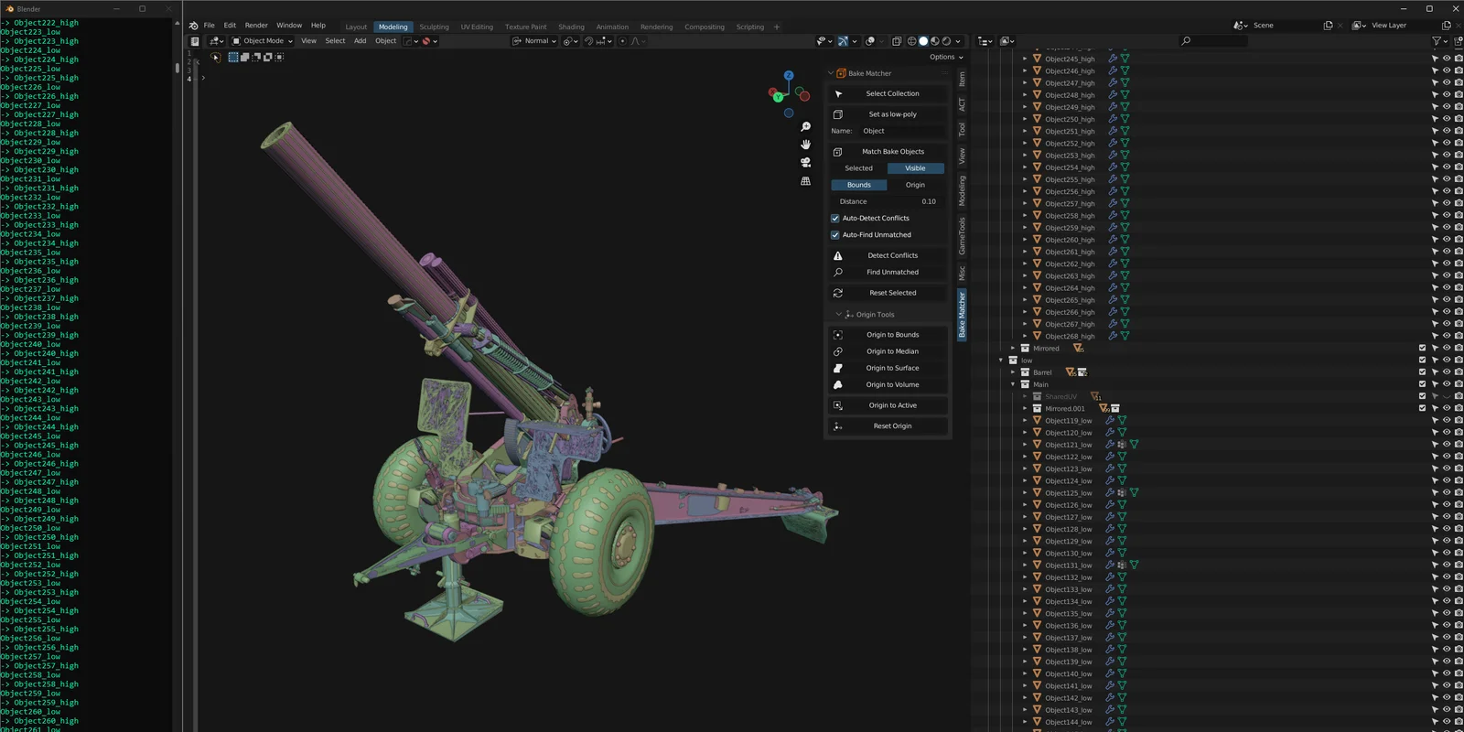Click the Origin to Active icon
1464x732 pixels.
pyautogui.click(x=838, y=405)
